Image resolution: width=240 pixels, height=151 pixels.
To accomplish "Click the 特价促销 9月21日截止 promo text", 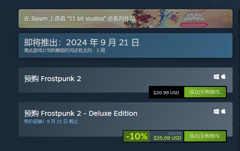I will point(51,121).
